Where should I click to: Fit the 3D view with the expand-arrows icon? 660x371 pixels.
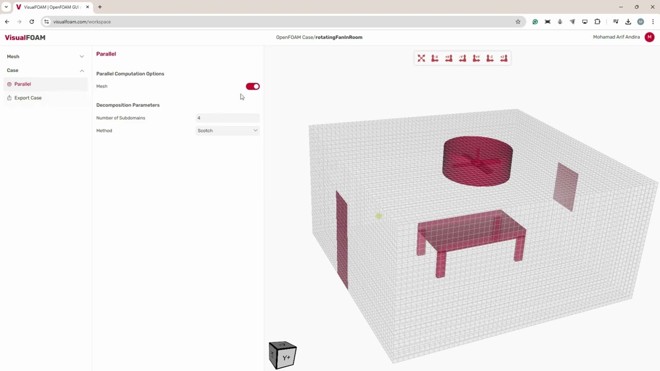coord(421,58)
